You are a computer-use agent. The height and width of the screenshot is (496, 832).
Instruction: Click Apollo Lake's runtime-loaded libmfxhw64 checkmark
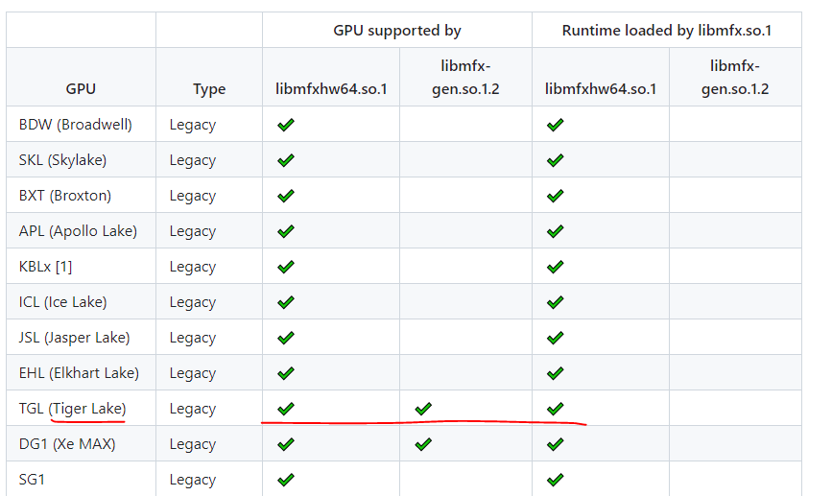[555, 232]
